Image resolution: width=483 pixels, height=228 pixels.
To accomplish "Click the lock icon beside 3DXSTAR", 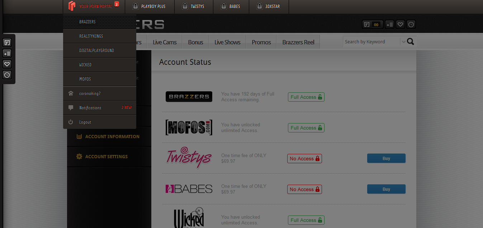I will [x=260, y=6].
